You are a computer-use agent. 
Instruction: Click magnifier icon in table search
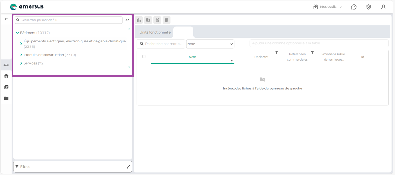point(142,44)
